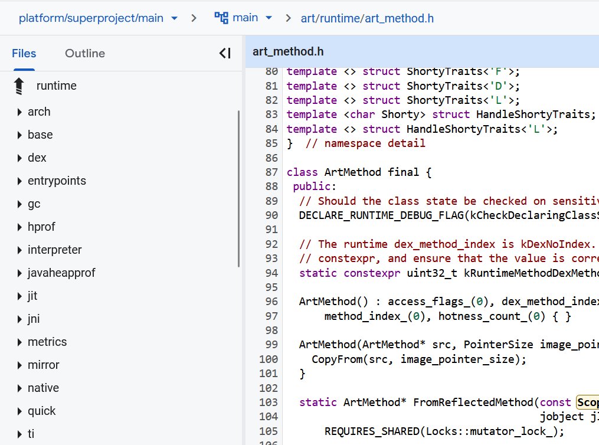Click CopyFrom on line 100

point(337,359)
